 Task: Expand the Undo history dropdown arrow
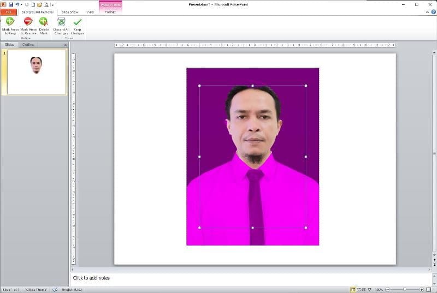pyautogui.click(x=21, y=4)
